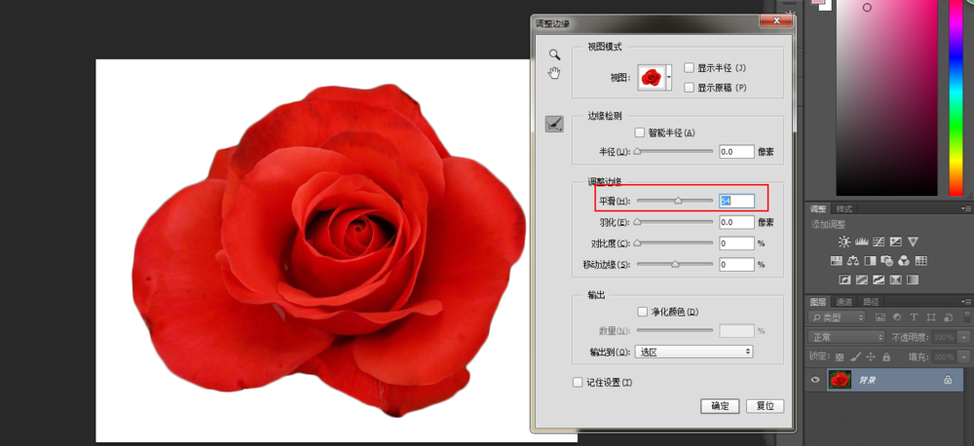Activate the Refine Radius brush tool
This screenshot has width=974, height=446.
(x=554, y=124)
